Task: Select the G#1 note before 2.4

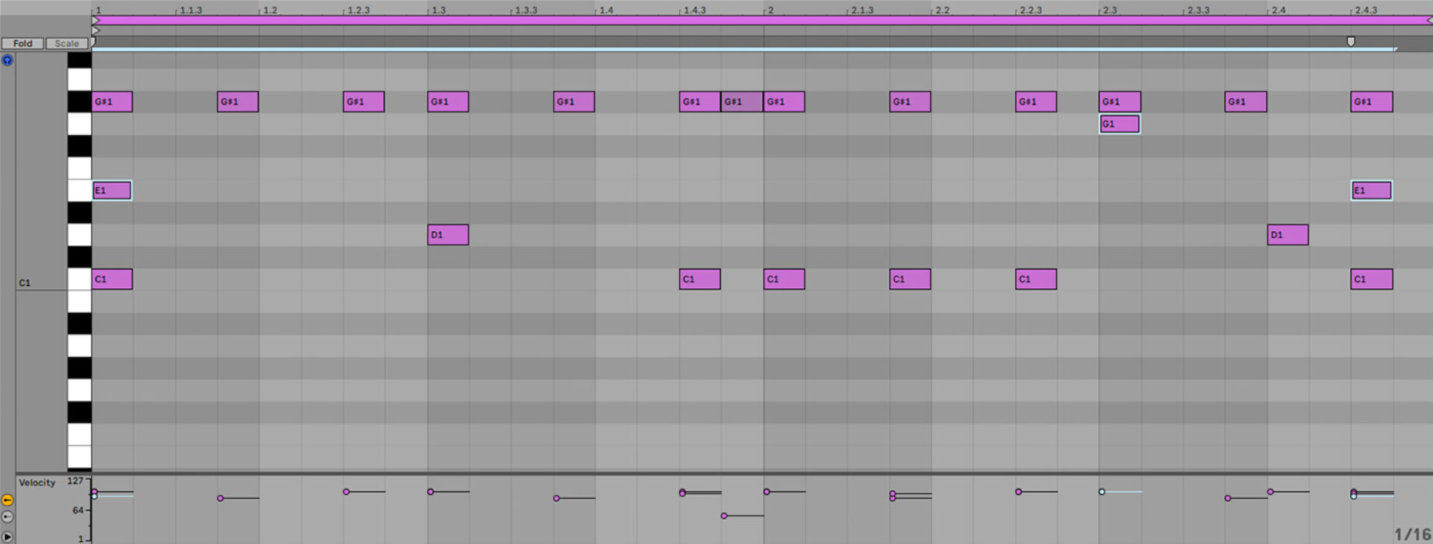Action: coord(1246,101)
